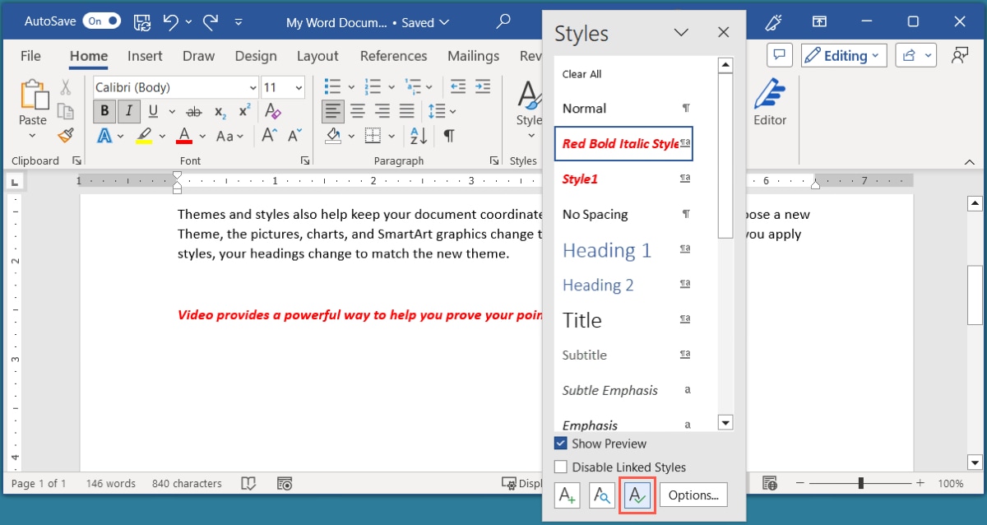Create a New Style from the Styles pane

point(567,495)
